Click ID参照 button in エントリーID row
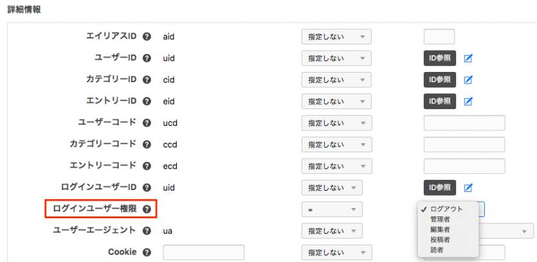Viewport: 537px width, 262px height. click(440, 101)
